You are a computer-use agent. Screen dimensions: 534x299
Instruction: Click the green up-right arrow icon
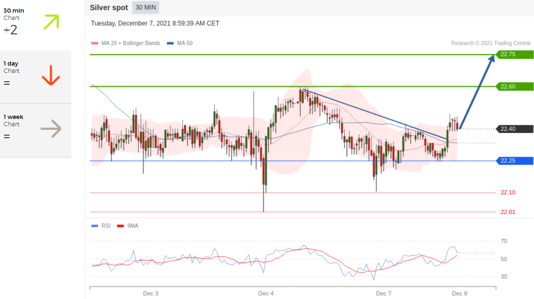[x=51, y=22]
